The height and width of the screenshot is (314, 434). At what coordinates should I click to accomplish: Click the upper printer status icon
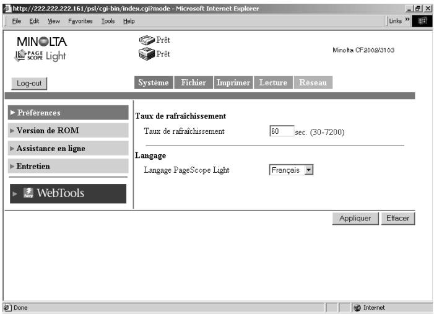click(x=147, y=40)
